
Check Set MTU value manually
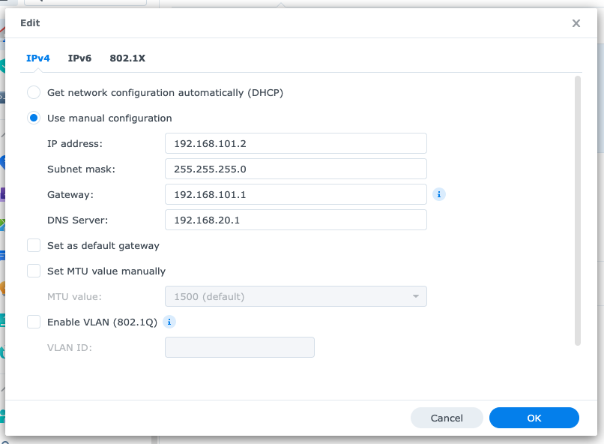(33, 271)
